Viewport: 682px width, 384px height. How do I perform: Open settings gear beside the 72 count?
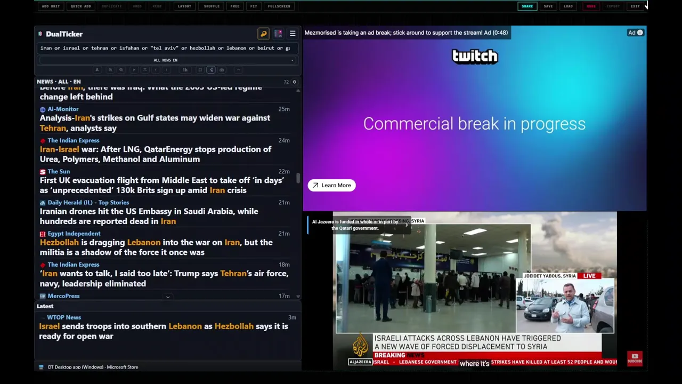click(x=294, y=82)
